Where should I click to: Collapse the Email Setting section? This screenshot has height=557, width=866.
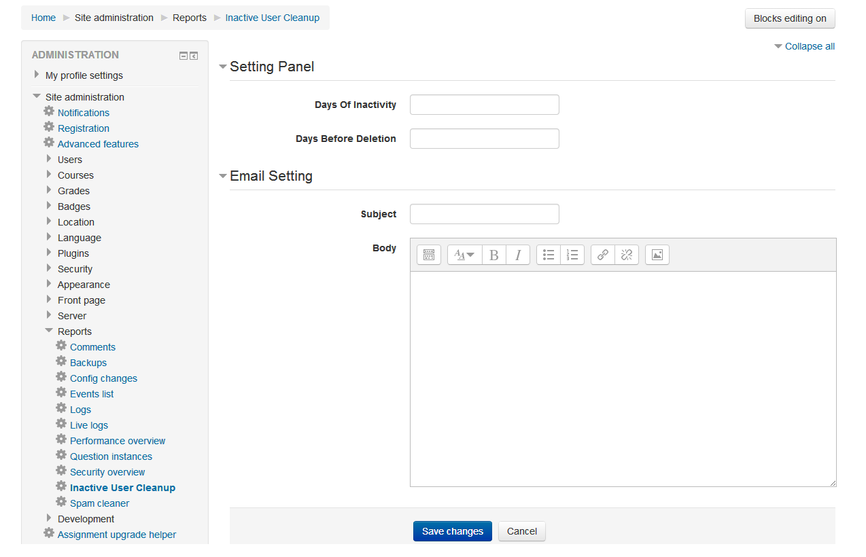pyautogui.click(x=222, y=176)
